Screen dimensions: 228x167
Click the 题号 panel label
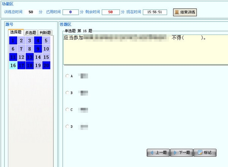(9, 24)
